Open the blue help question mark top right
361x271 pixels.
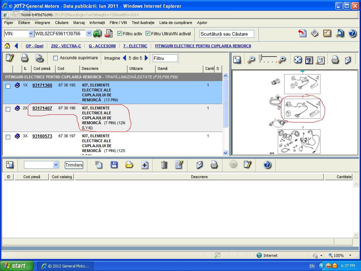(x=352, y=34)
